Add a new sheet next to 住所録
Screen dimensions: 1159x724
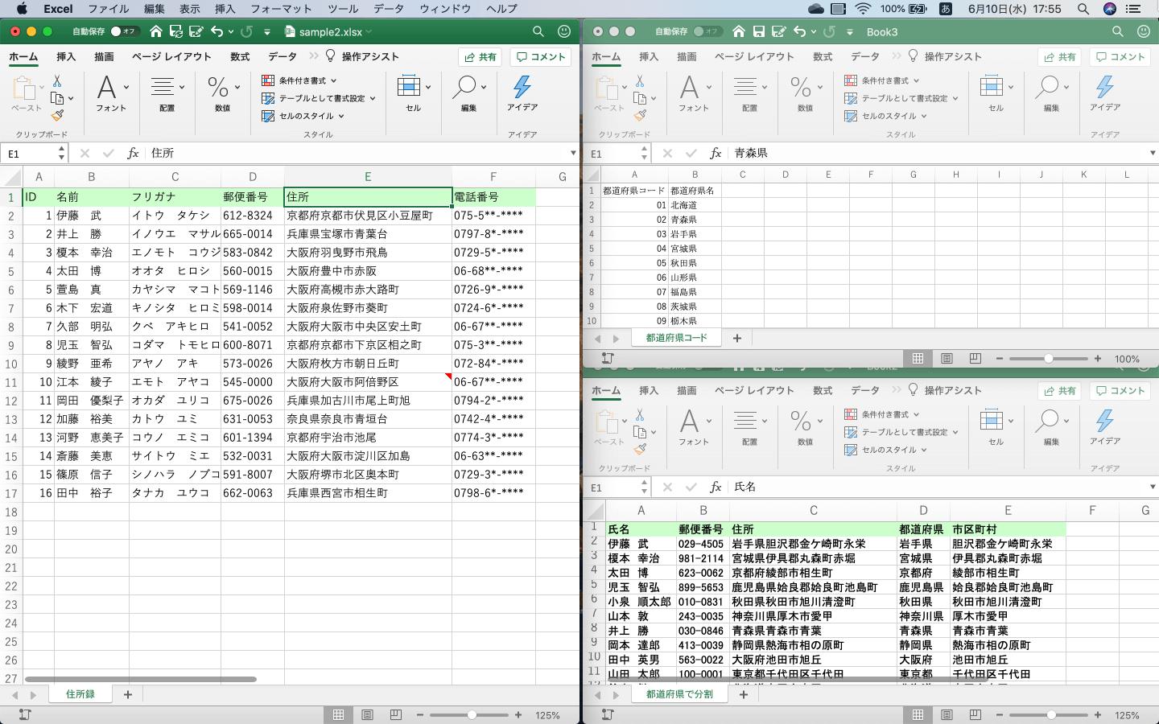pyautogui.click(x=128, y=694)
